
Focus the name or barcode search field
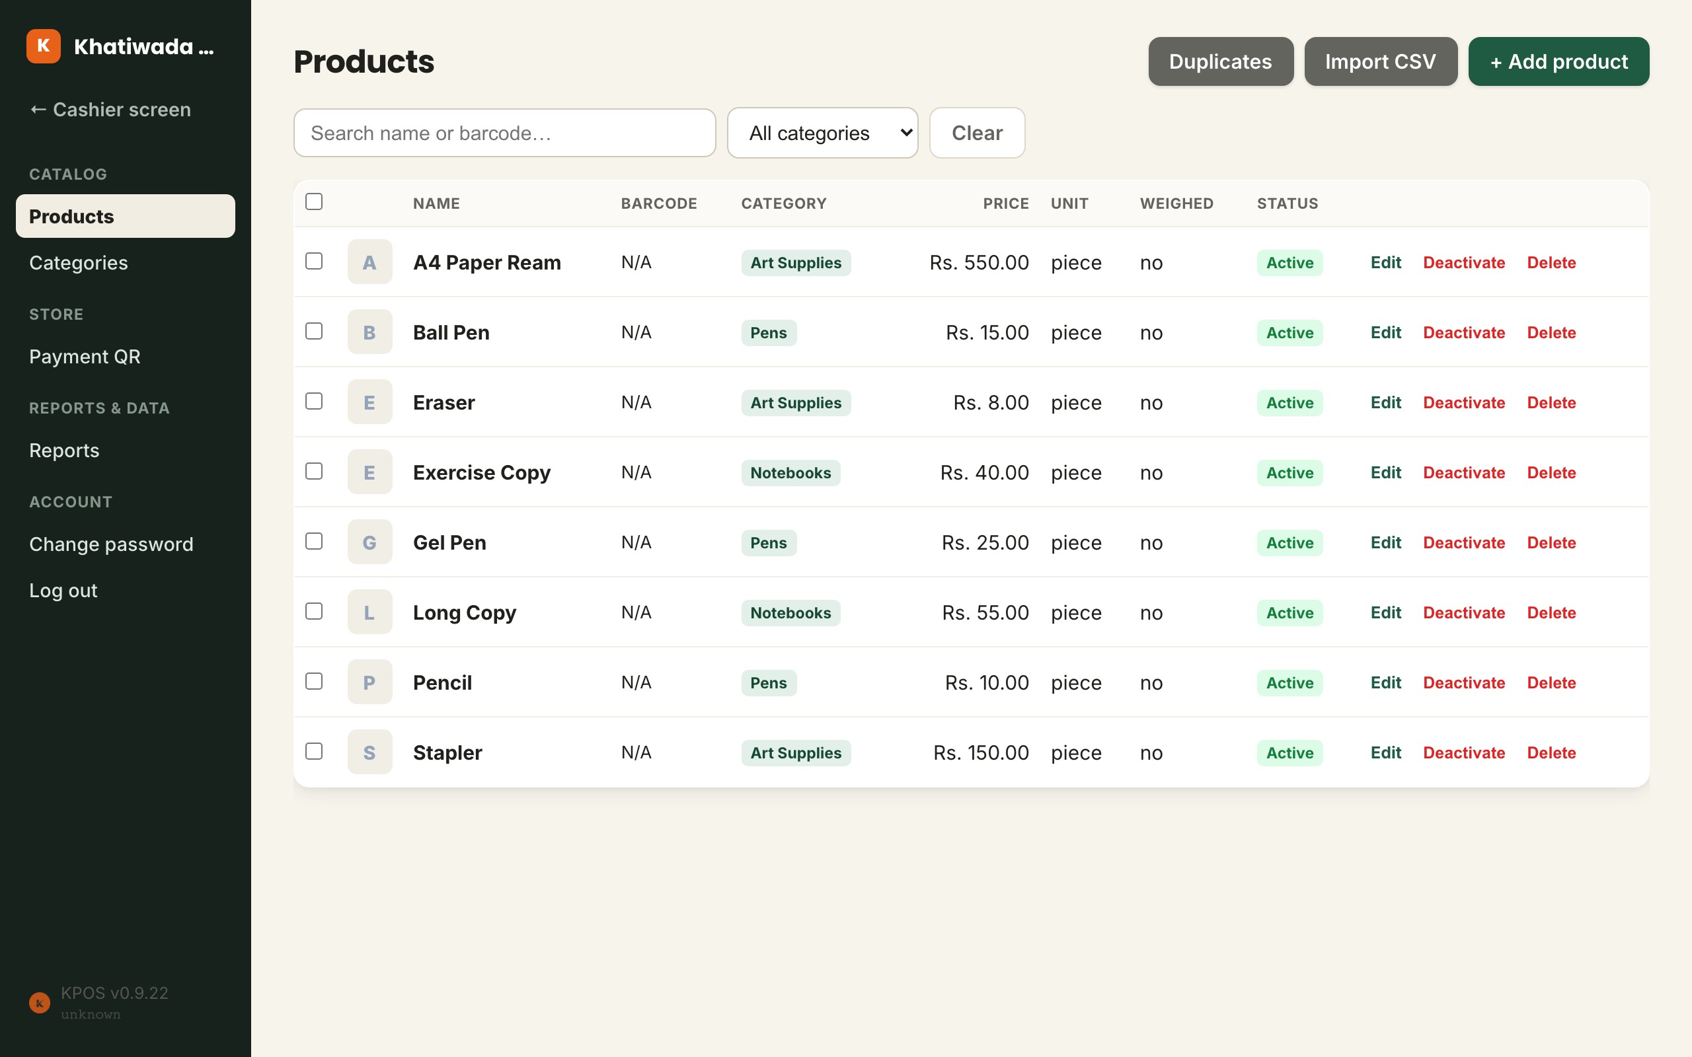tap(505, 133)
